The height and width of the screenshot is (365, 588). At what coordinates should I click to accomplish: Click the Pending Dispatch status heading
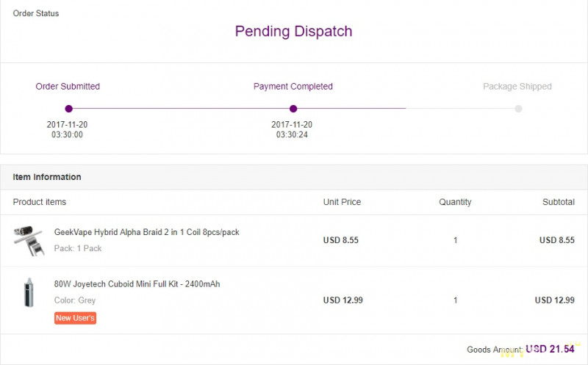pos(293,32)
